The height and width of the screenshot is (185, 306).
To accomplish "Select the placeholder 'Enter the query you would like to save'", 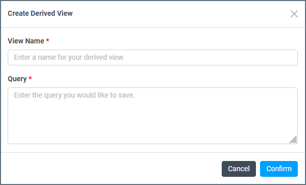I will 75,95.
